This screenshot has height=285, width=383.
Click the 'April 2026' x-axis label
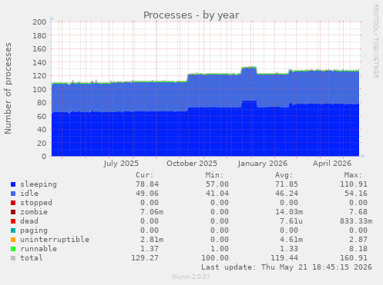pos(332,164)
